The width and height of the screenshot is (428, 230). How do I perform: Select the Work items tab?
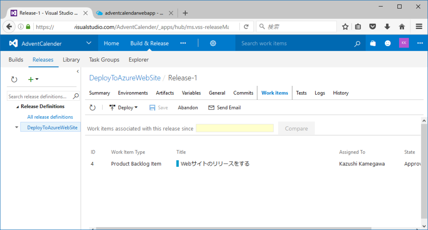[x=275, y=93]
